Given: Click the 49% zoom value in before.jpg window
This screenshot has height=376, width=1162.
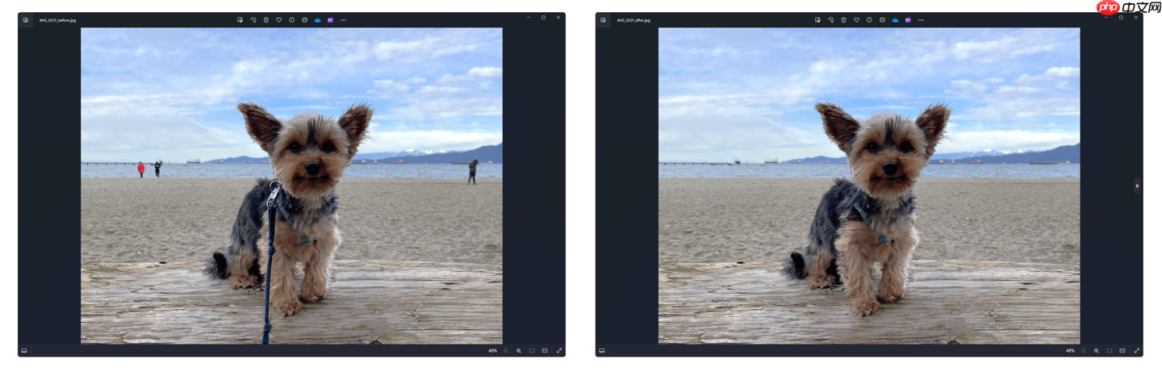Looking at the screenshot, I should (492, 351).
